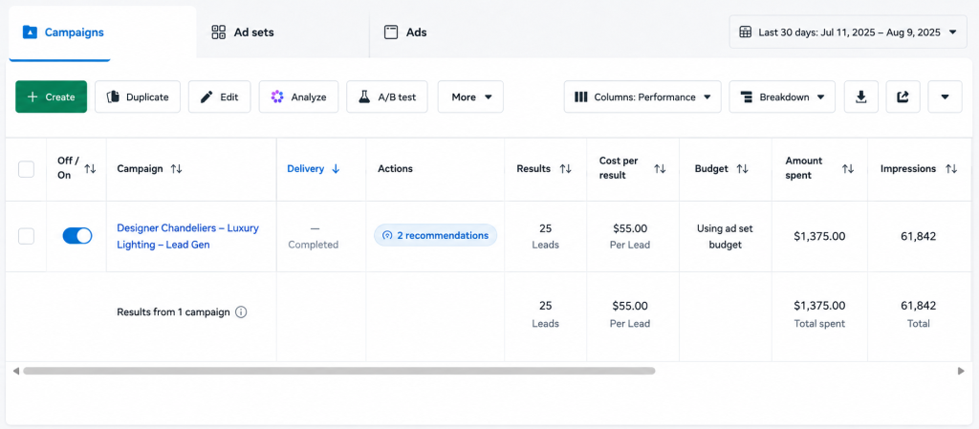Click the horizontal scrollbar thumb
This screenshot has height=429, width=979.
[339, 371]
